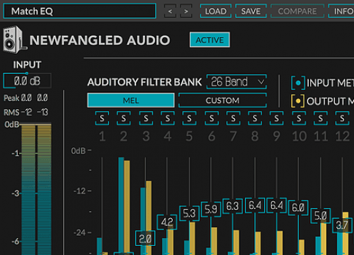Click the dropdown arrow next to 26 Band
Screen dimensions: 354x255
[x=261, y=82]
